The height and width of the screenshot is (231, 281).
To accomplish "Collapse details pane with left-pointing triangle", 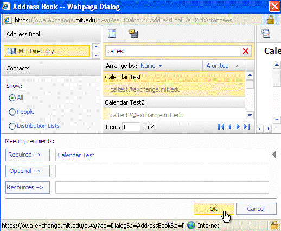I will pos(274,155).
